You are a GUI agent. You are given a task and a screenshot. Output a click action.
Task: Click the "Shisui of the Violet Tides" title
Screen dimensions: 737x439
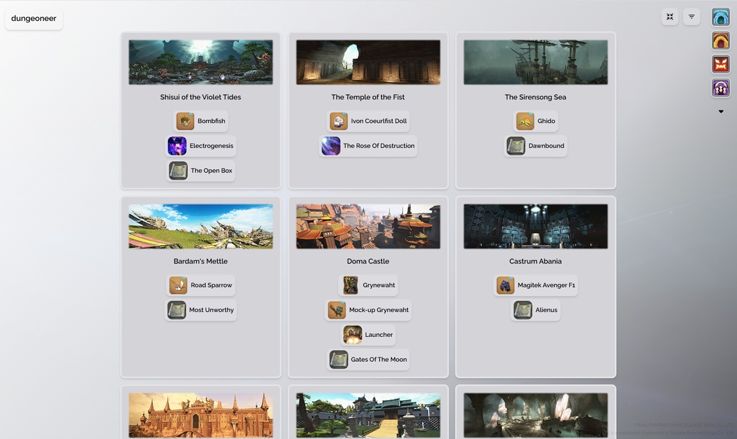click(x=200, y=97)
